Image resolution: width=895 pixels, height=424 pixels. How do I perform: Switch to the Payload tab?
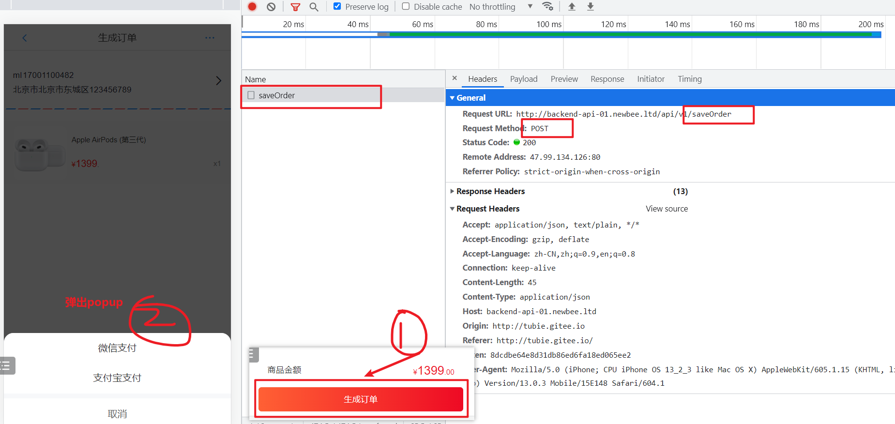pos(524,79)
